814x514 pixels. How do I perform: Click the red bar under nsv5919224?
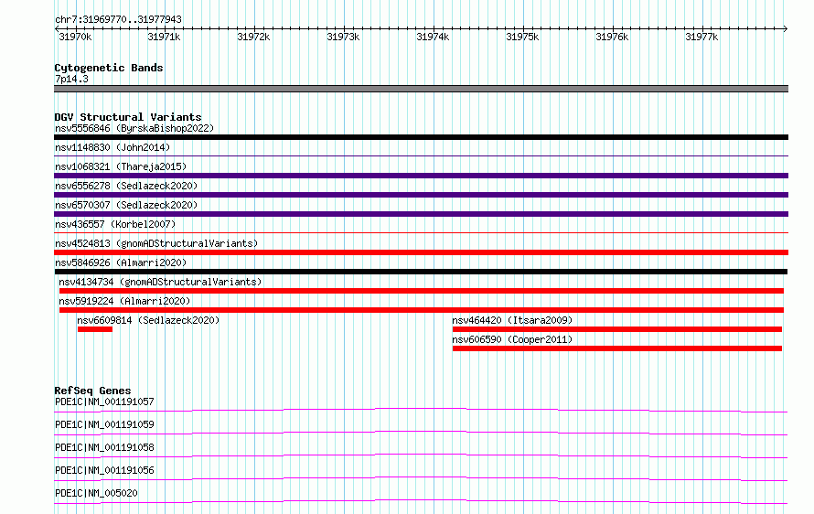pos(422,310)
